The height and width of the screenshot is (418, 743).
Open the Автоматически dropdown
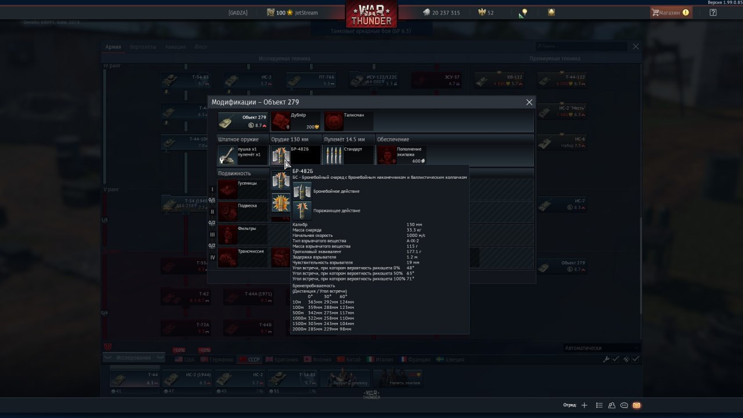click(602, 348)
